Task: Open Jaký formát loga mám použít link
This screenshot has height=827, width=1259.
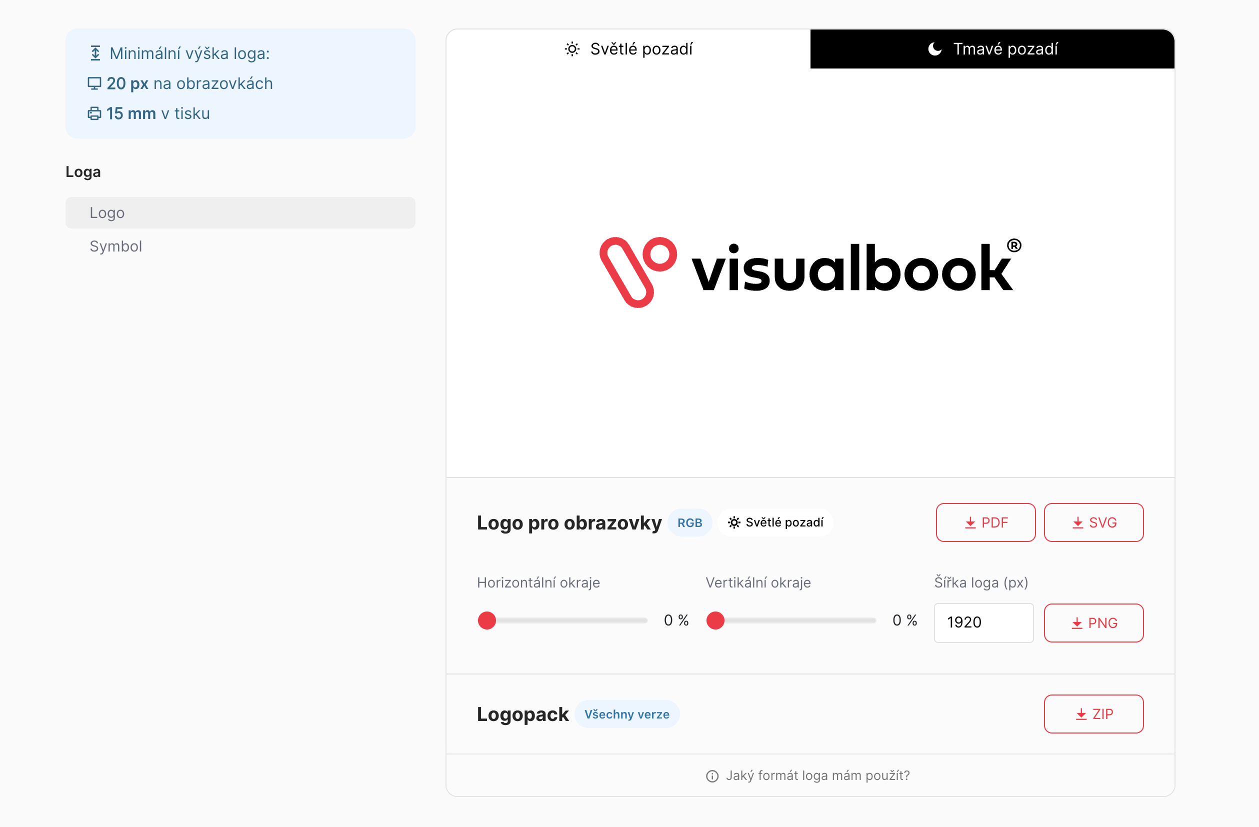Action: coord(808,775)
